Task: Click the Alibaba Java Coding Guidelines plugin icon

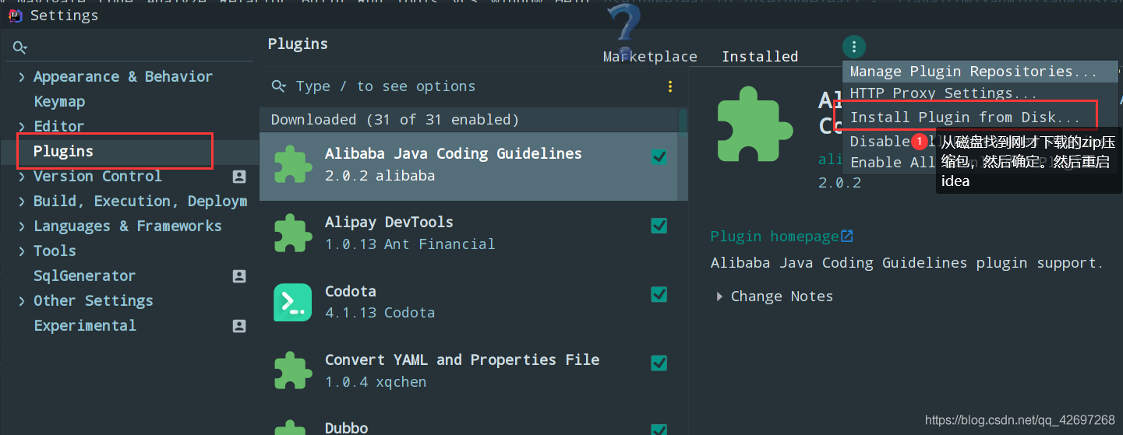Action: [293, 164]
